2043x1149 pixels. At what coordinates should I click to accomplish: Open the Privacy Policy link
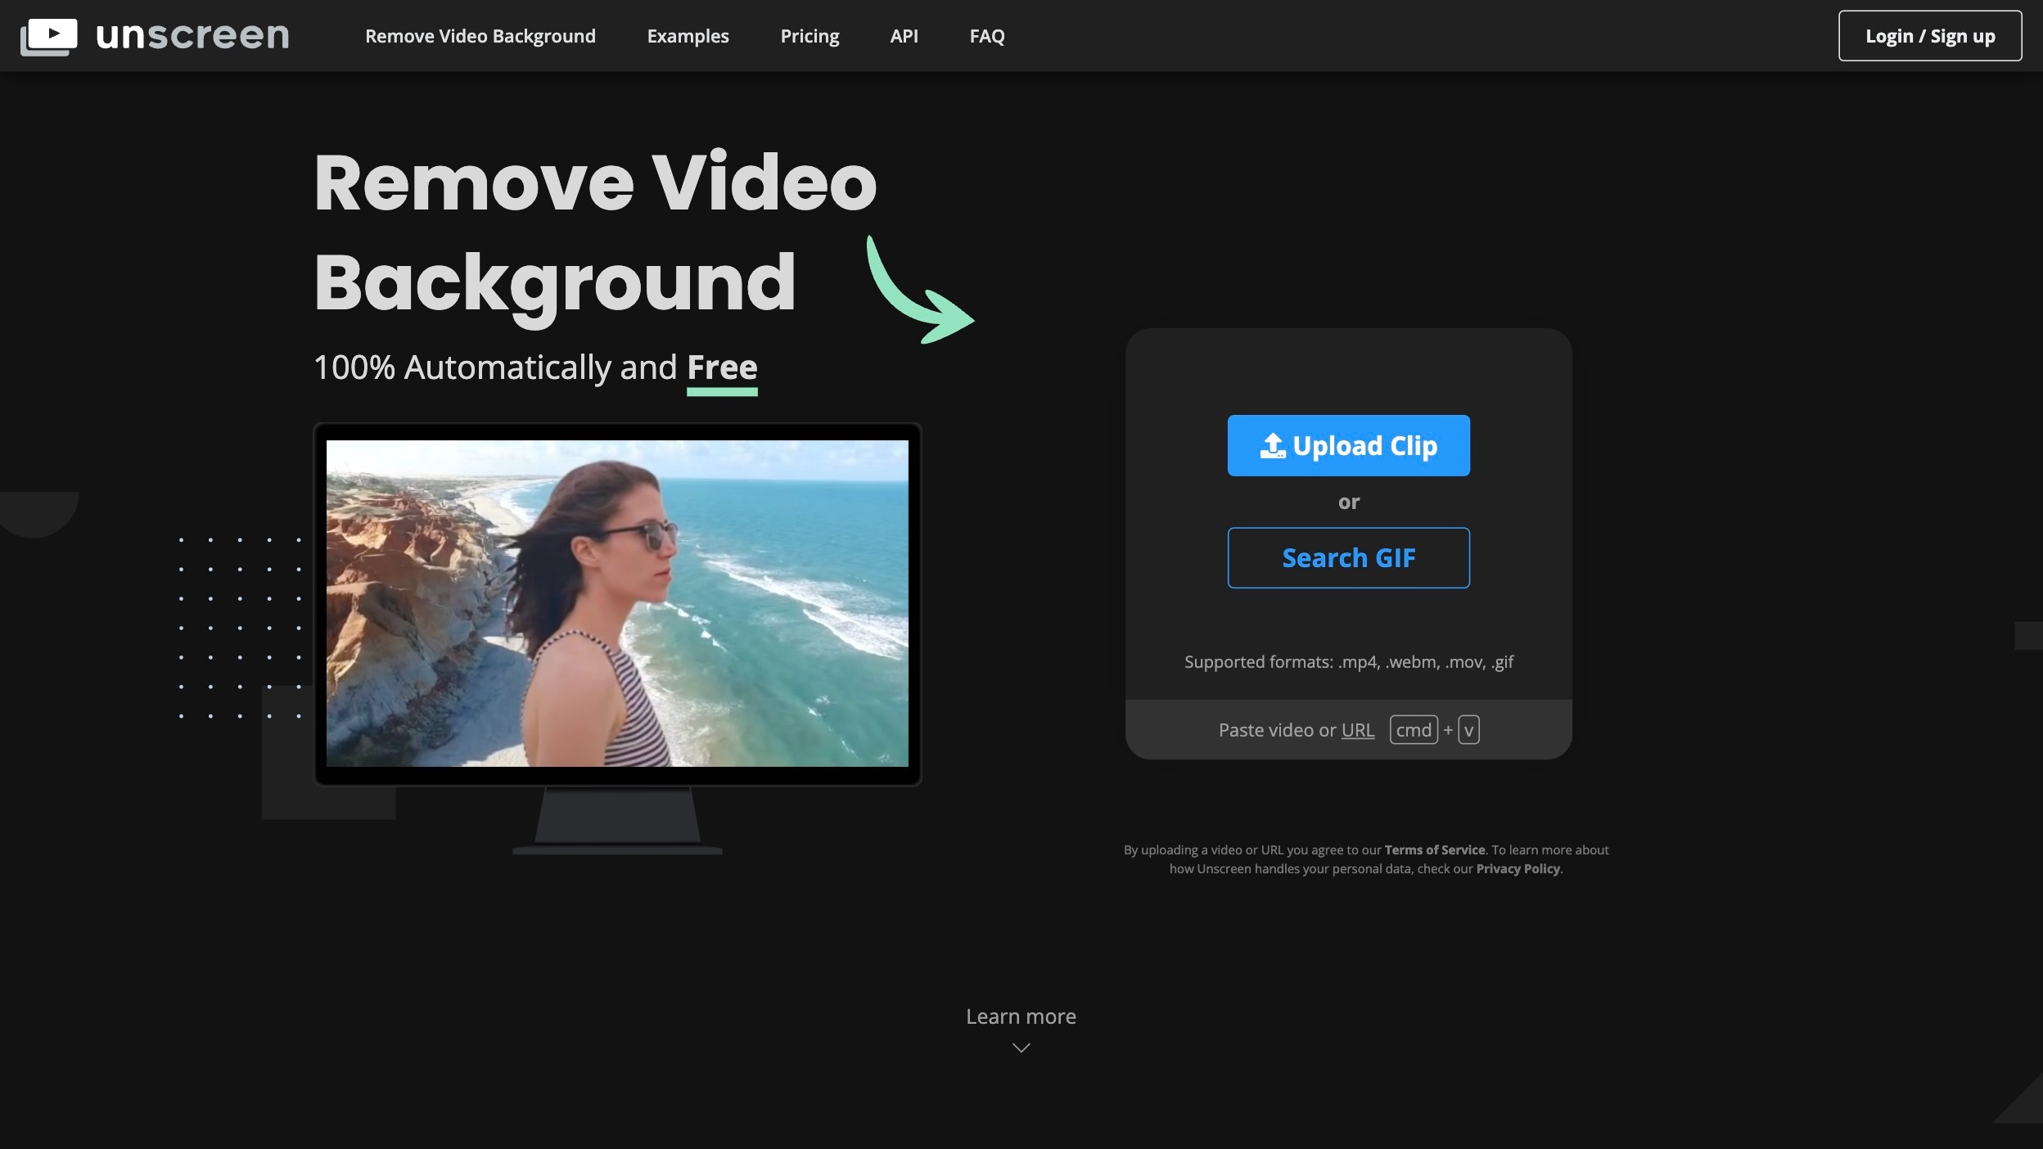[1518, 869]
